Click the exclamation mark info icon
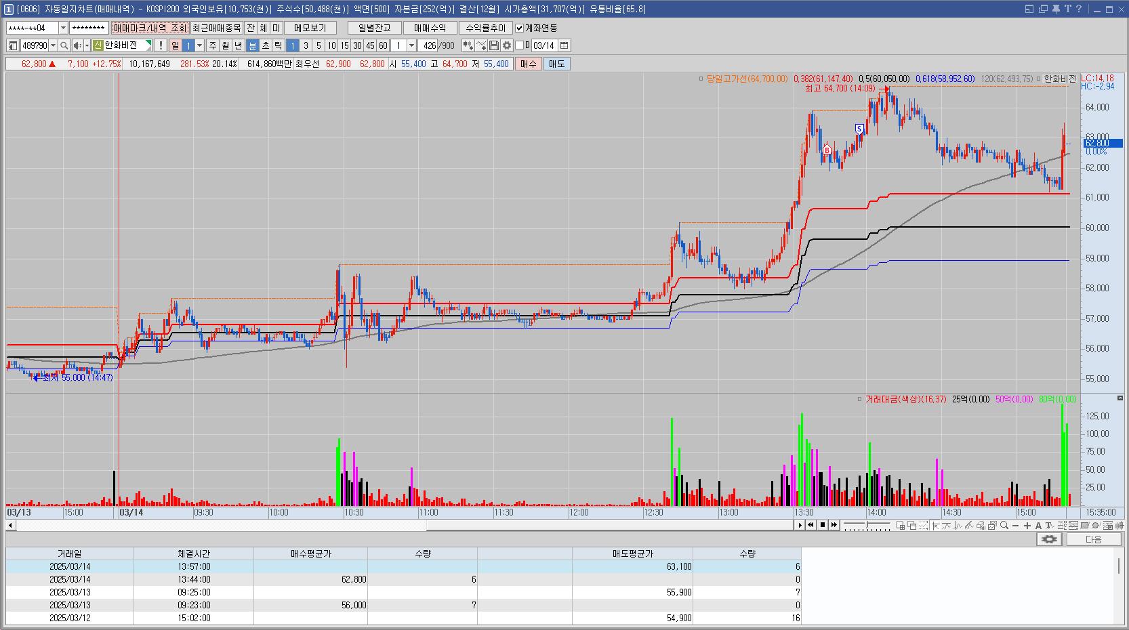 161,45
